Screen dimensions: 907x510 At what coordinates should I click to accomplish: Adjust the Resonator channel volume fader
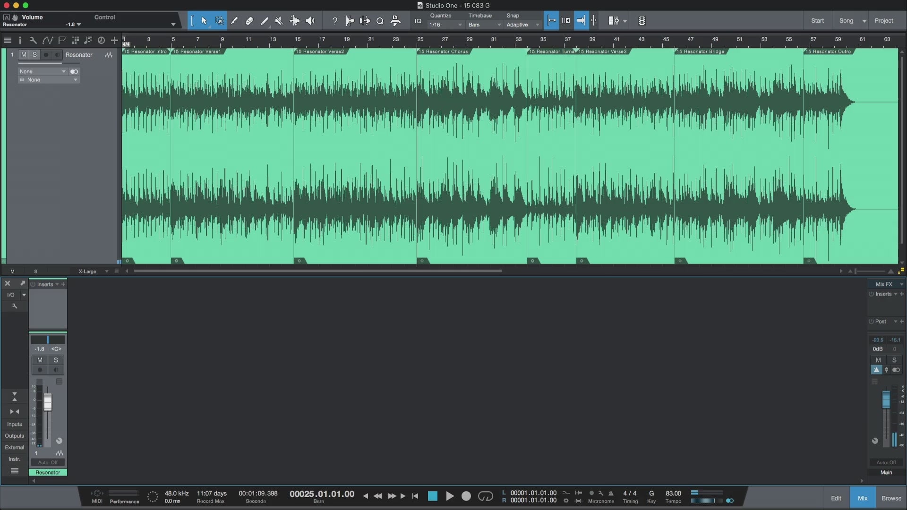48,403
